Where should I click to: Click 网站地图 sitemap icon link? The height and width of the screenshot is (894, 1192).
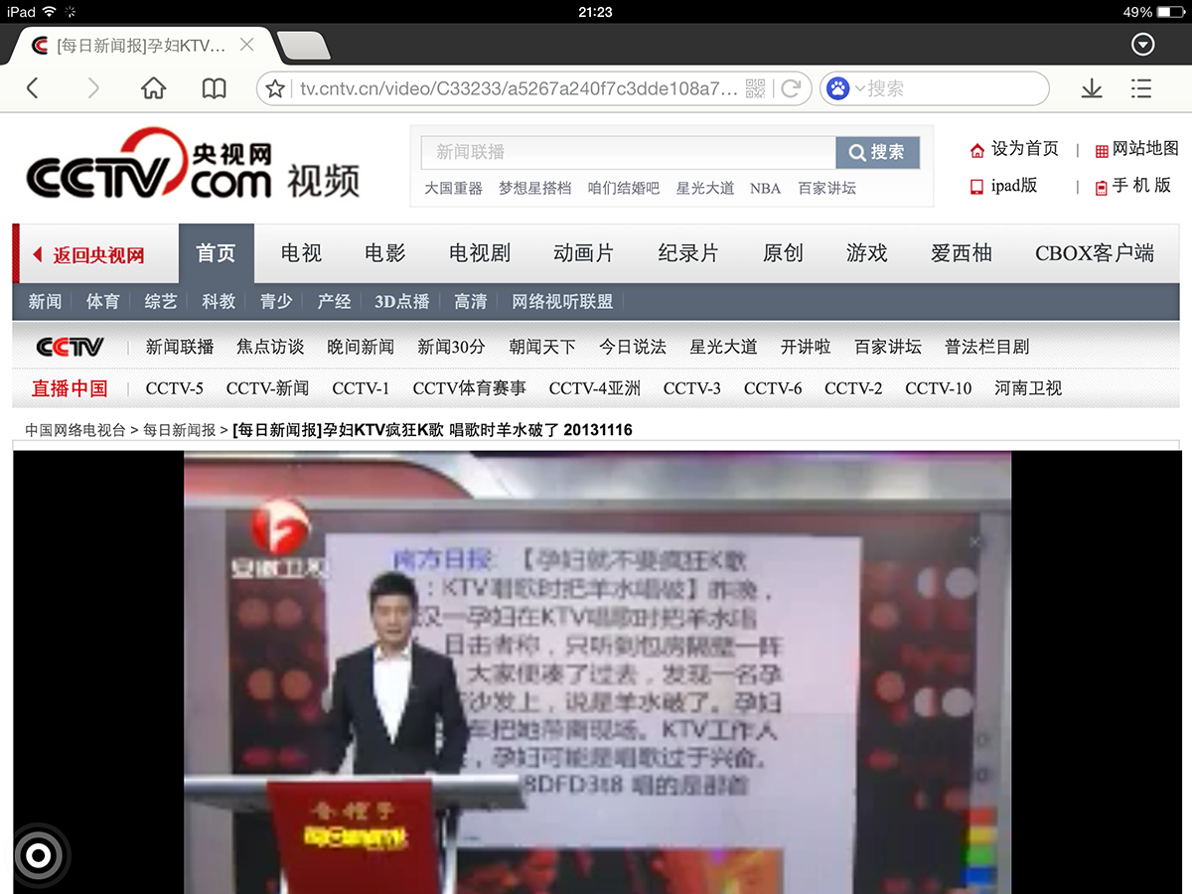pyautogui.click(x=1136, y=149)
